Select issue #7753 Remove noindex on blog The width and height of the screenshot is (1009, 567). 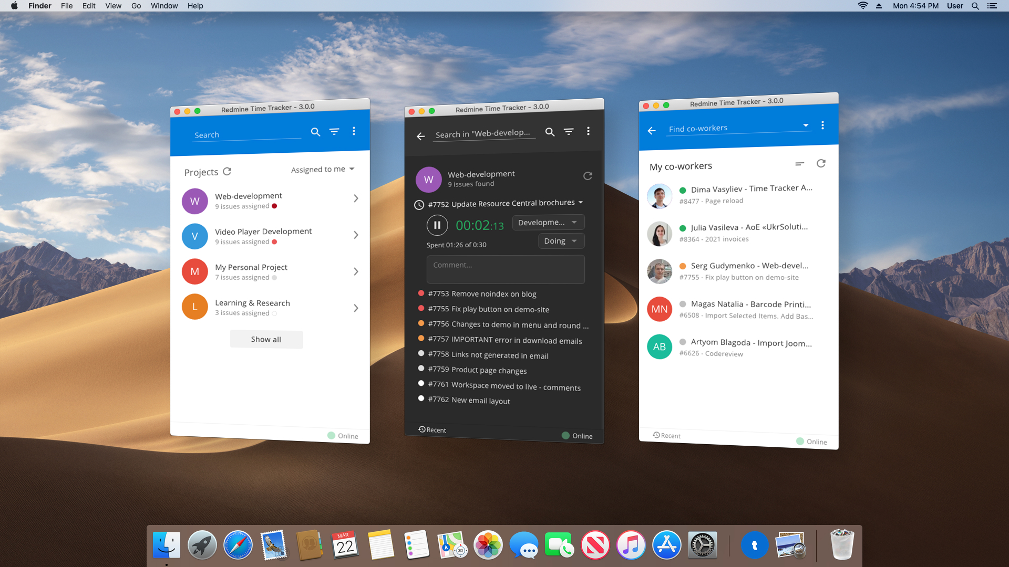coord(477,293)
